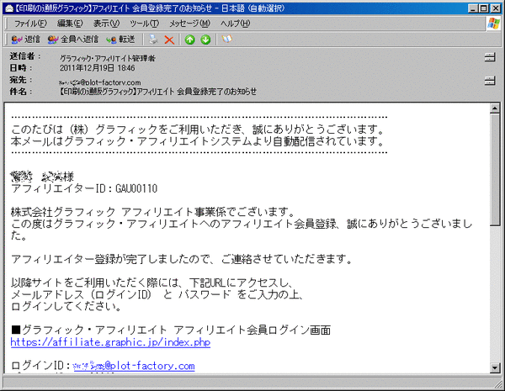Close the mail window

(496, 8)
